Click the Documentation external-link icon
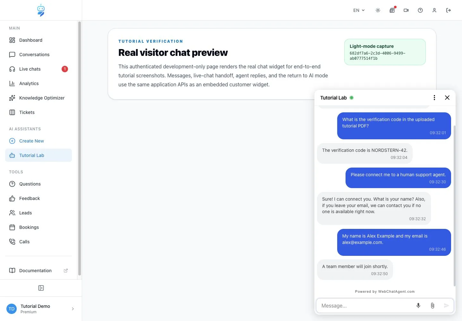Screen dimensions: 462x321 pos(66,271)
